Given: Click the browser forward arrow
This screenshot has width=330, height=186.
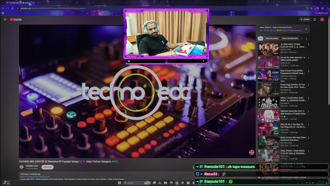Looking at the screenshot, I should (x=7, y=8).
